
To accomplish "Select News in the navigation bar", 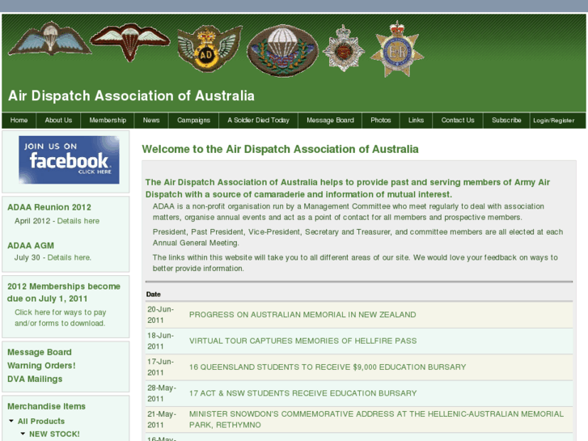I will [x=151, y=120].
